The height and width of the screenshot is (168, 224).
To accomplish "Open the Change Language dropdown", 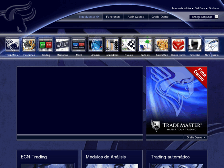I will (x=204, y=17).
